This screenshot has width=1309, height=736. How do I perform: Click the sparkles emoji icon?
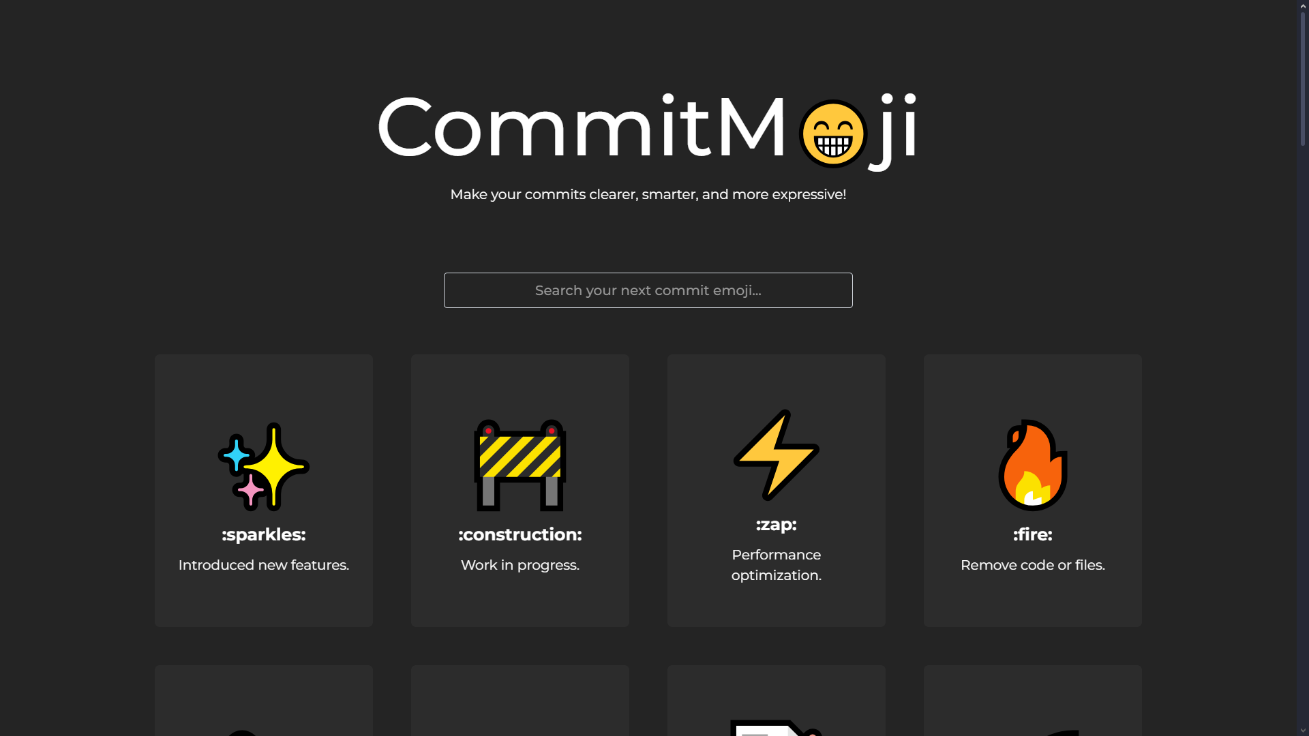point(264,467)
